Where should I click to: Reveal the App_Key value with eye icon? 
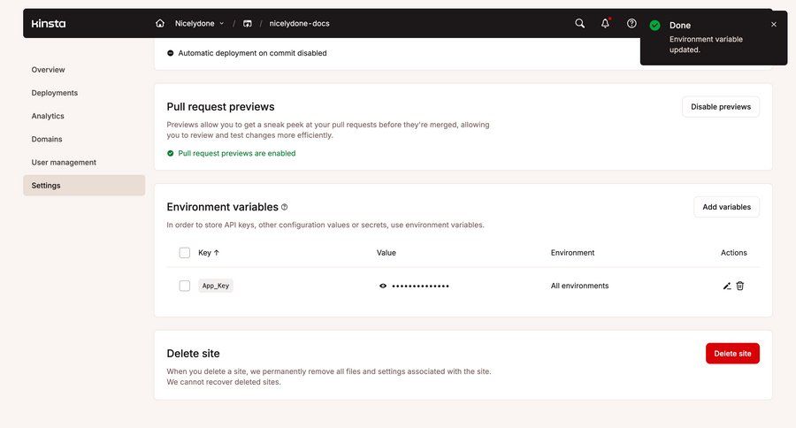(x=383, y=286)
